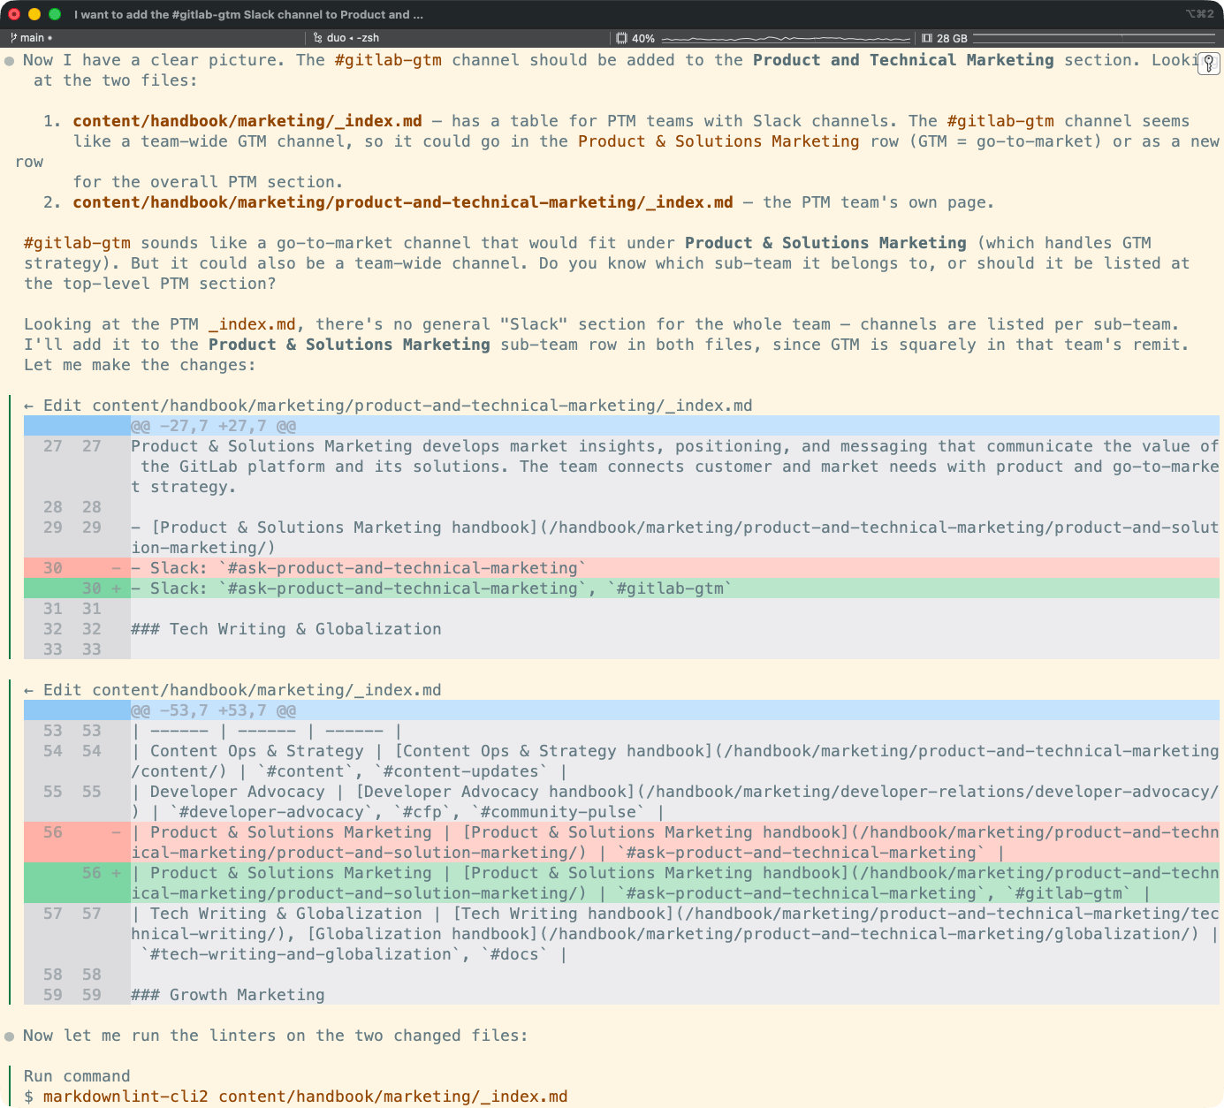Click the diff line "### Tech Writing & Globalization"
This screenshot has height=1108, width=1224.
coord(285,629)
